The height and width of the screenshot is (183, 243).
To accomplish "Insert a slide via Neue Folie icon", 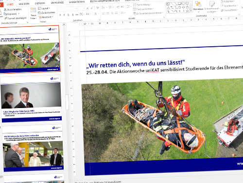I will pyautogui.click(x=33, y=10).
